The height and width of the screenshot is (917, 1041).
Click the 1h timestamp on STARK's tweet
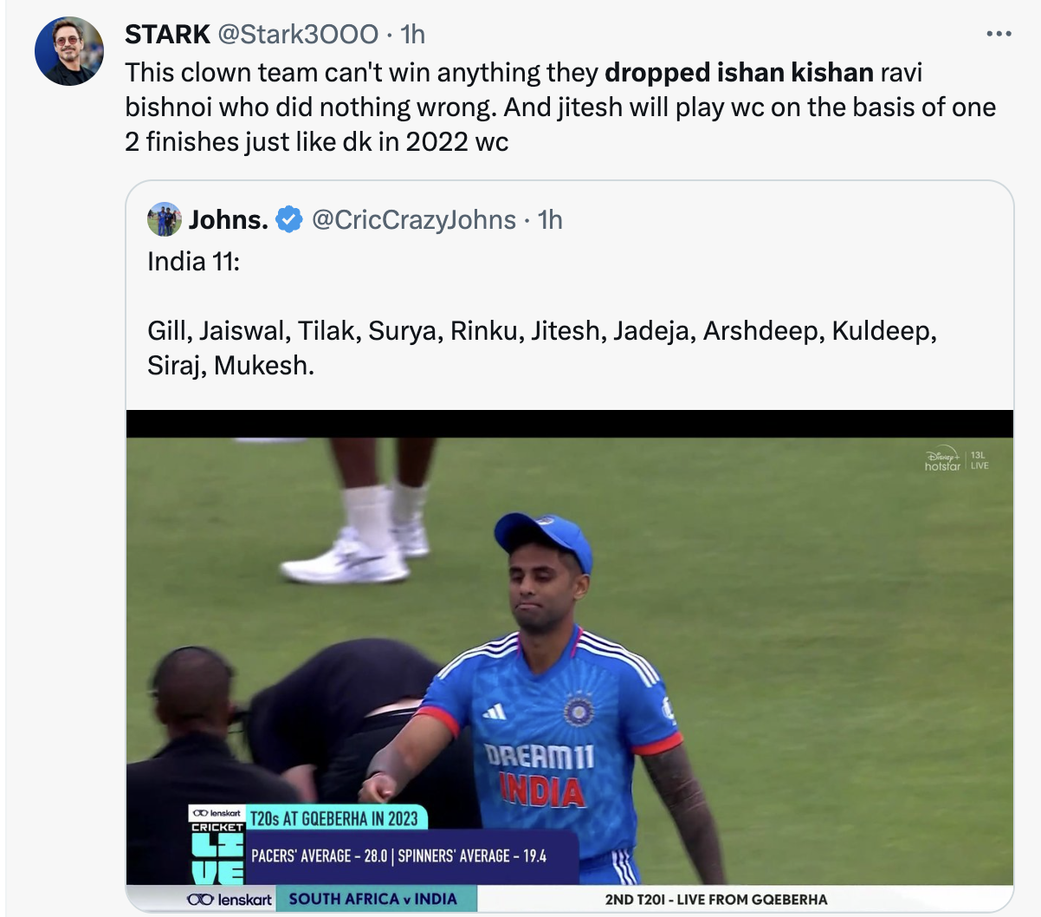coord(413,34)
